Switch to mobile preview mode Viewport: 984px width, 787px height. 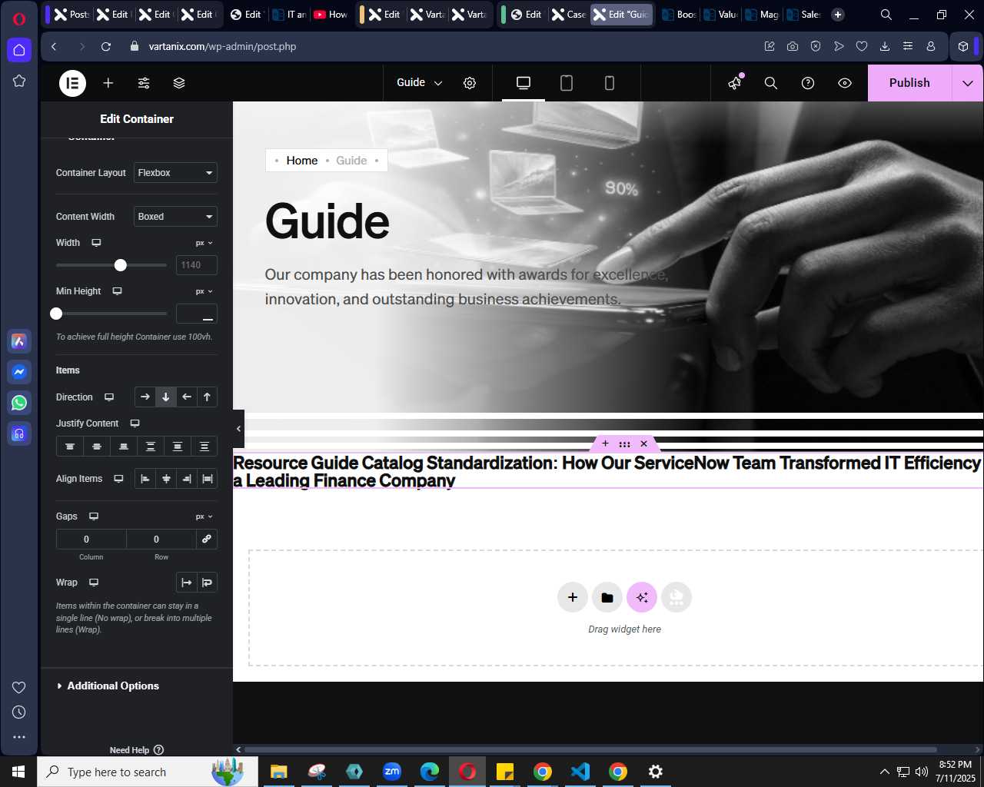tap(610, 83)
